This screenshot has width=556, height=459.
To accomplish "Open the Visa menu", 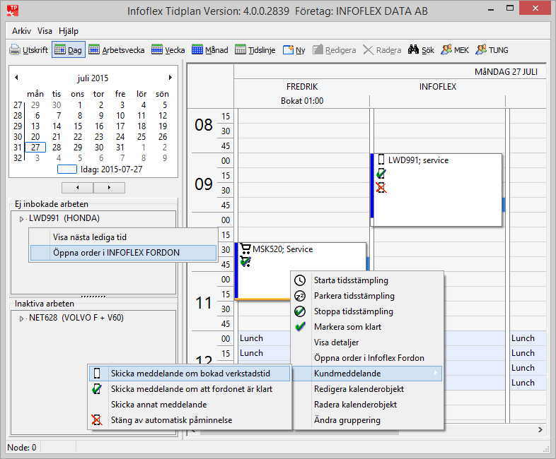I will [45, 31].
